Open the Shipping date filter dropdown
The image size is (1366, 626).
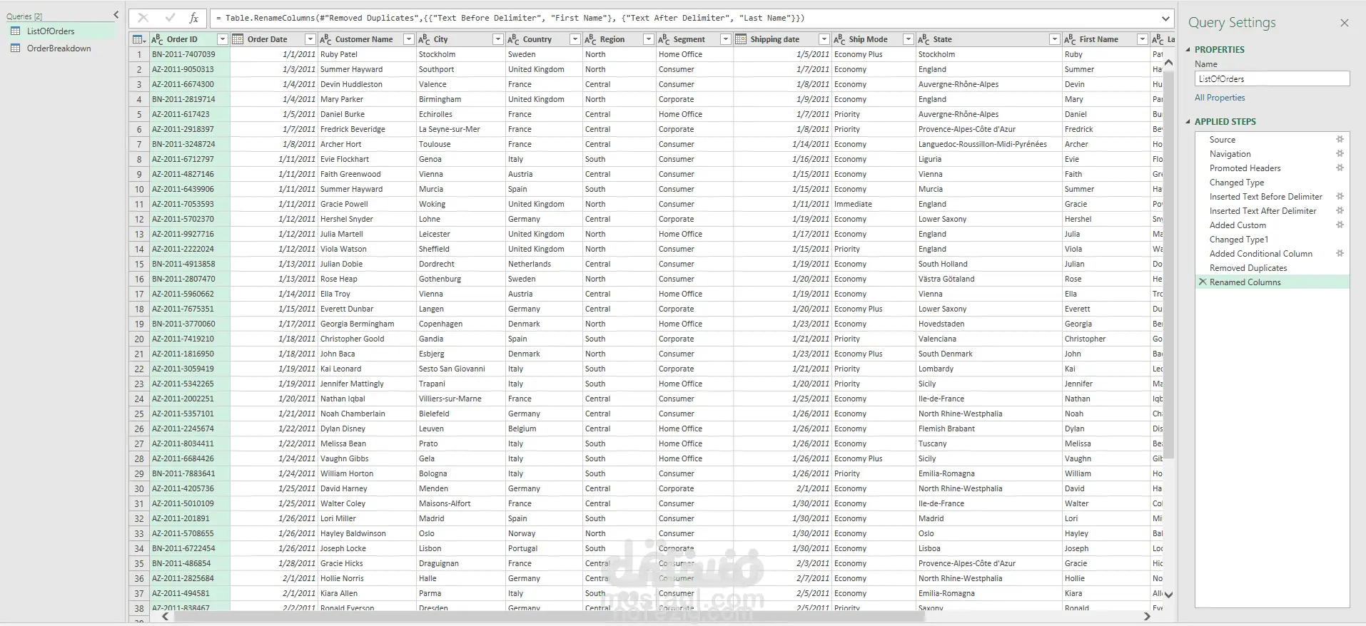tap(824, 39)
